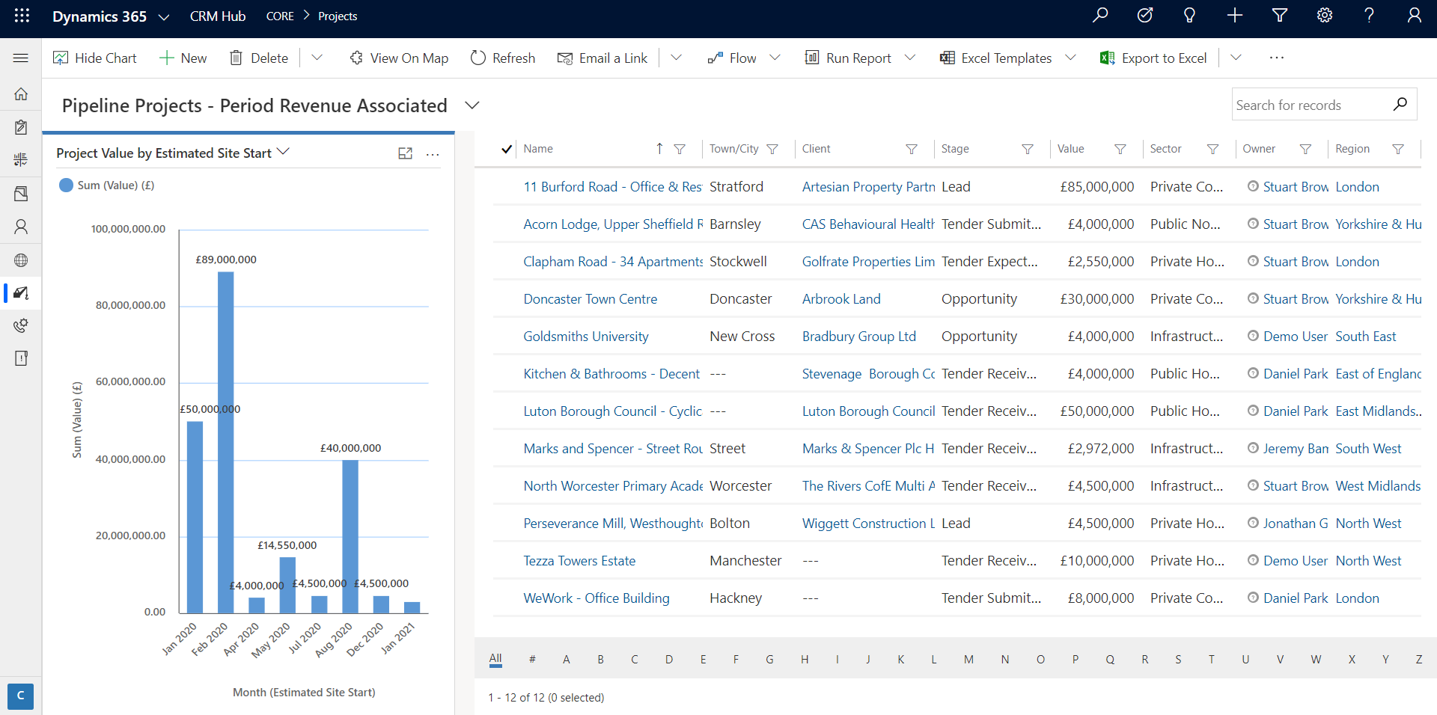Click the Aug 2020 chart bar
The width and height of the screenshot is (1437, 715).
[350, 536]
